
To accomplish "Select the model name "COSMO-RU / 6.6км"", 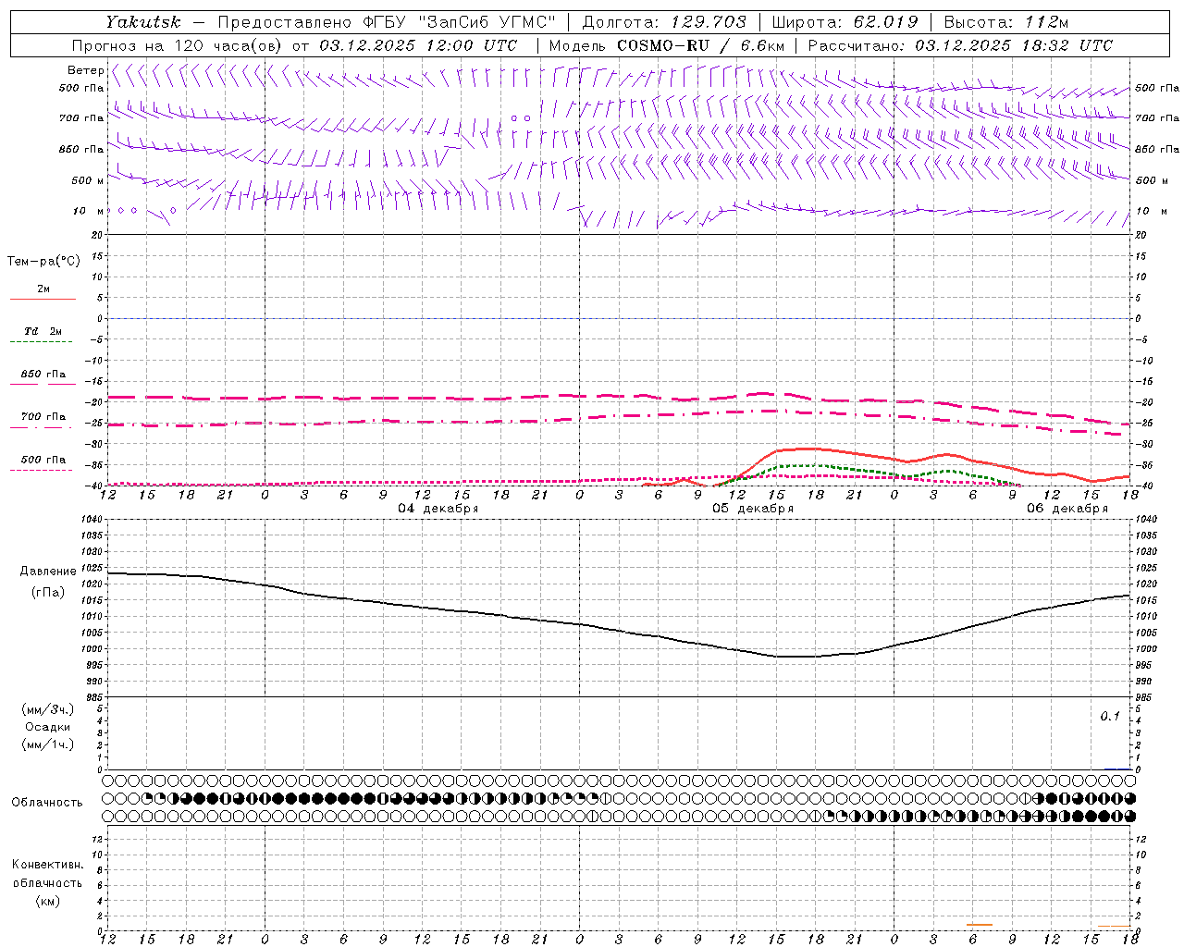I will coord(701,45).
